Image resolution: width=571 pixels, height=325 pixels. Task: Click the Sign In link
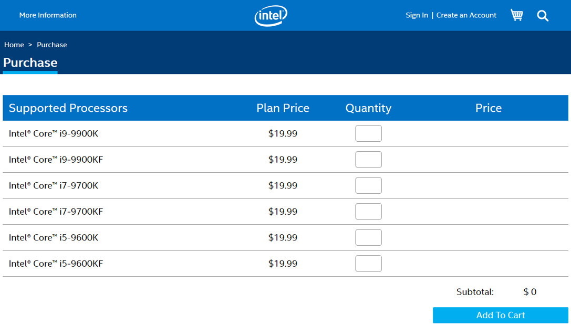[x=417, y=15]
